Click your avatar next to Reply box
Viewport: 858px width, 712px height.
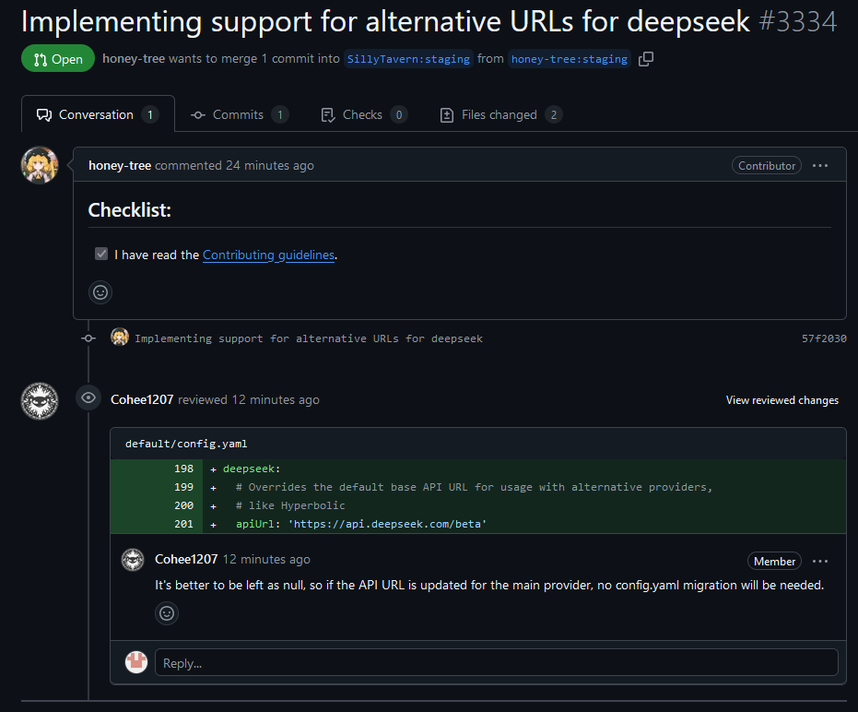[x=136, y=662]
